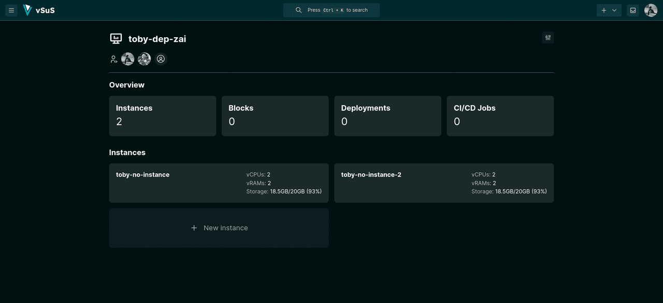Click the New instance button
The width and height of the screenshot is (663, 303).
coord(219,228)
